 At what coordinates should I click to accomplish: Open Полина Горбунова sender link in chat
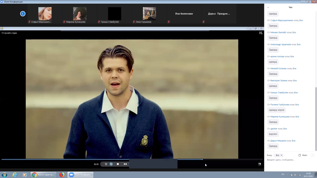coord(280,105)
